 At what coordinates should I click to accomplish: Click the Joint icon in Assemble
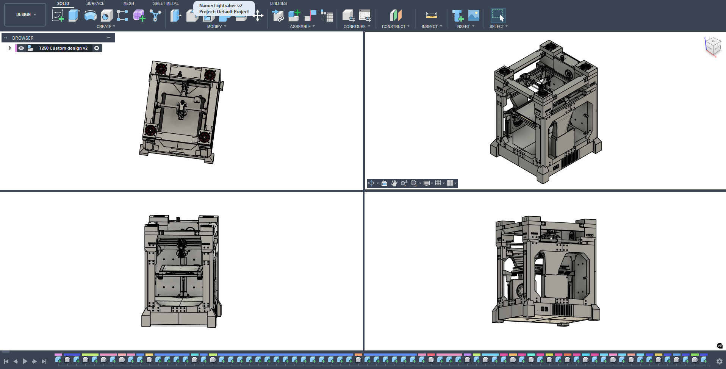(310, 16)
